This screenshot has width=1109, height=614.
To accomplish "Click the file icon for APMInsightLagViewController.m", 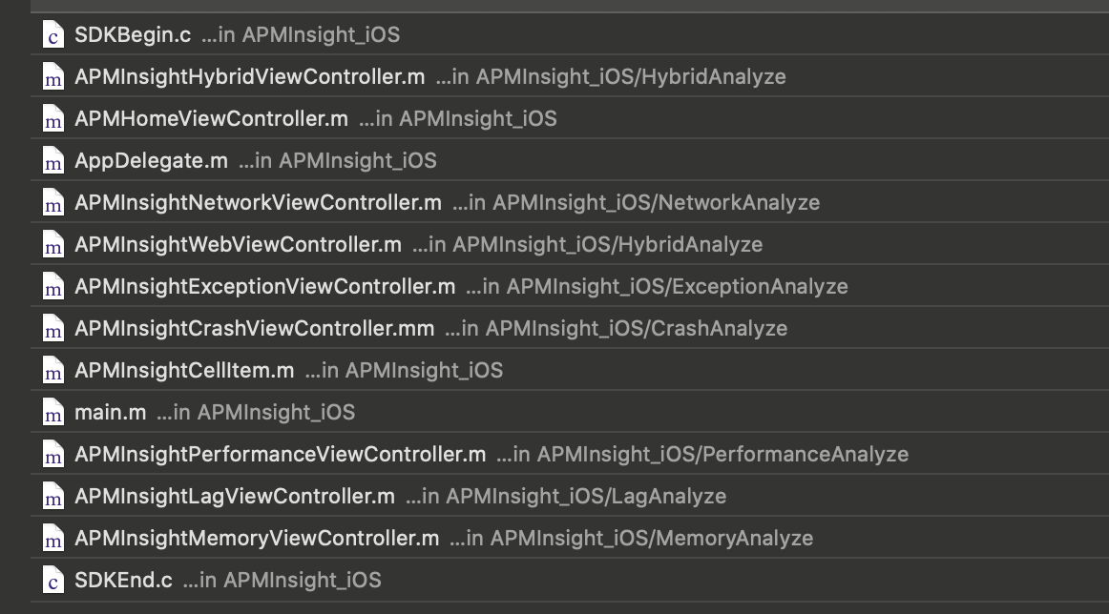I will coord(53,496).
